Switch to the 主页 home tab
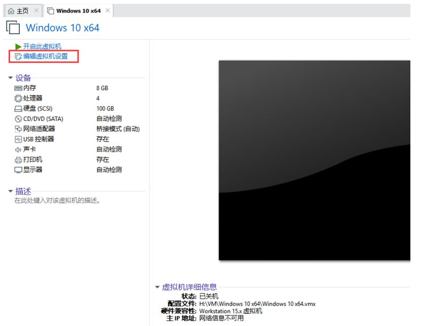Screen dimensions: 422x326 pyautogui.click(x=19, y=11)
